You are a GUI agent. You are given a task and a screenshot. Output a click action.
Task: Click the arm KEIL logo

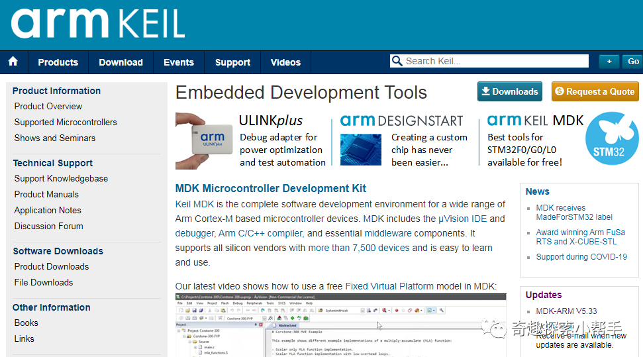tap(98, 23)
